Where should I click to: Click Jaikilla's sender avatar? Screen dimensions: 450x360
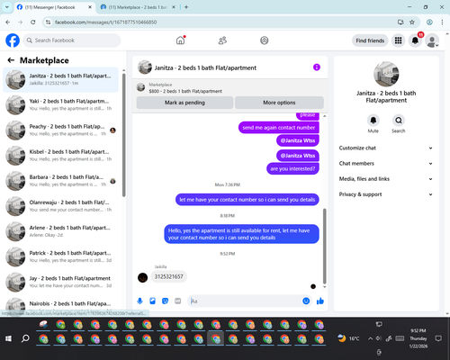click(142, 277)
